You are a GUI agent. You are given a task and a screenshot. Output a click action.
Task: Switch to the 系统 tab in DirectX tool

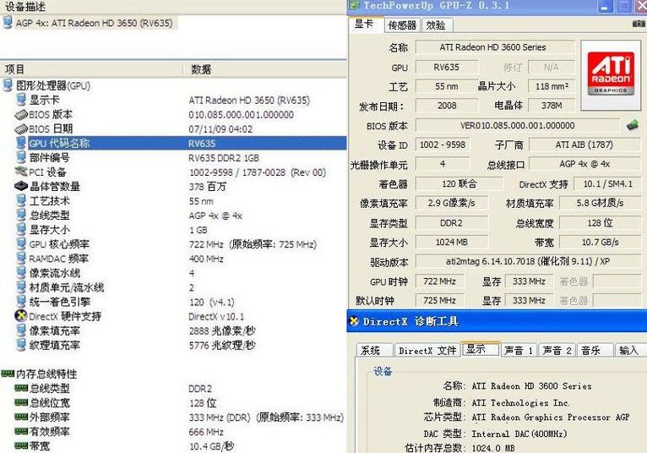373,350
